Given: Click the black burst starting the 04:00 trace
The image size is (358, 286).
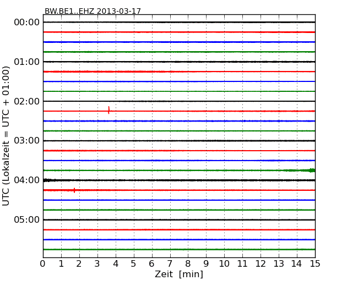Looking at the screenshot, I should coord(50,180).
